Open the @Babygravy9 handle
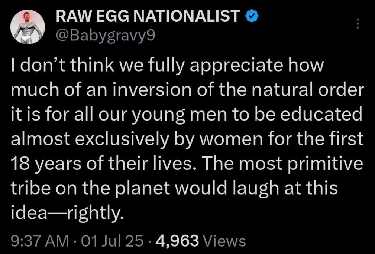375x254 pixels. click(x=106, y=36)
